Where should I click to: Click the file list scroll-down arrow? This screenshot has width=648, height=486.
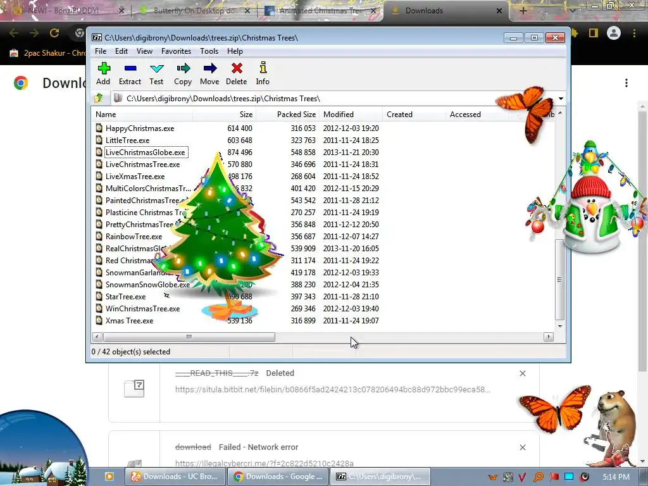pos(560,327)
